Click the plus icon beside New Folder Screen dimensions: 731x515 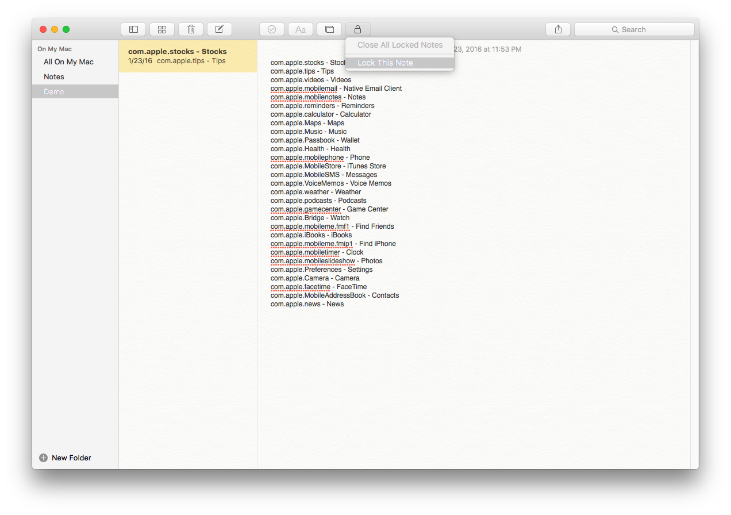point(43,458)
